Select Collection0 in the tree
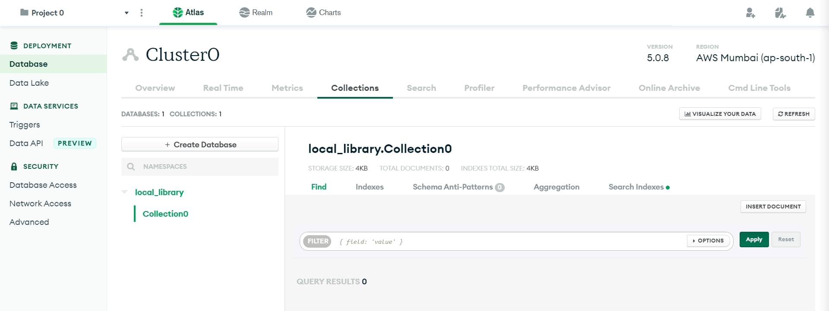This screenshot has width=829, height=311. click(165, 214)
